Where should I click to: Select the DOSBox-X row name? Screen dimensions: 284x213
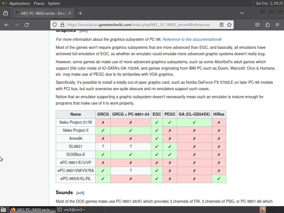point(75,154)
